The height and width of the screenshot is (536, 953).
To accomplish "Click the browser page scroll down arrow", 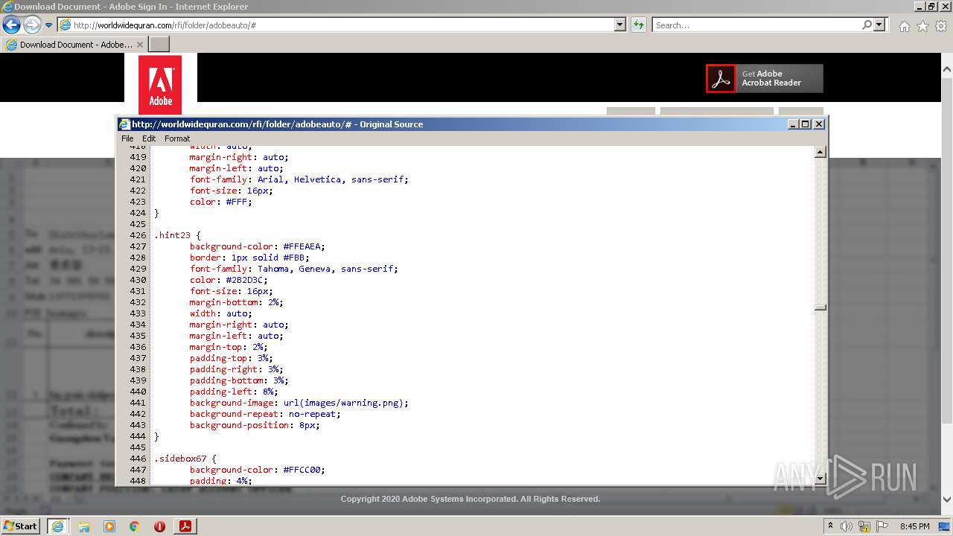I will [x=947, y=500].
